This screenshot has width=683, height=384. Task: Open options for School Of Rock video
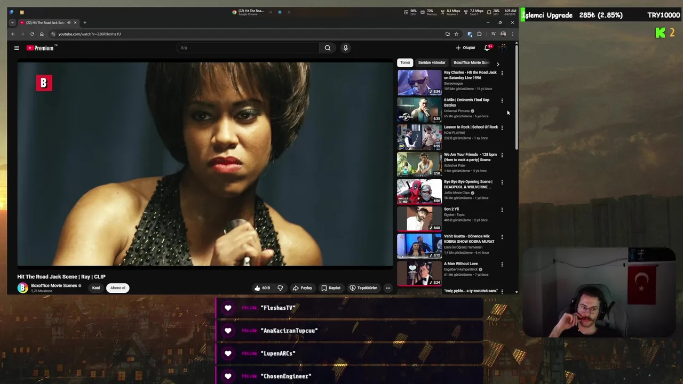pos(502,127)
